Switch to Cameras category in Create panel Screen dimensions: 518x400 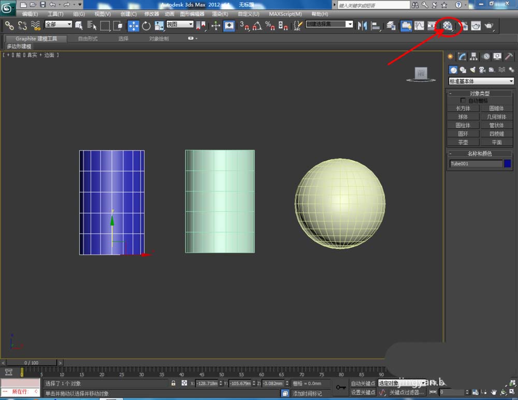(482, 70)
